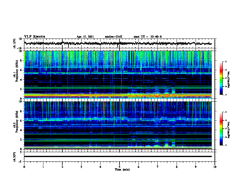The image size is (242, 187).
Task: Click "-7" label on ch.2 color bar
Action: [x=226, y=145]
